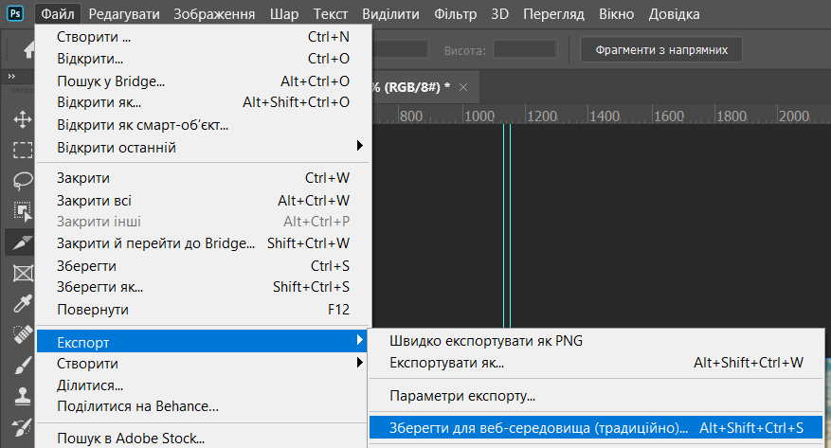Choose Пошук в Adobe Stock…
This screenshot has height=448, width=831.
click(204, 439)
